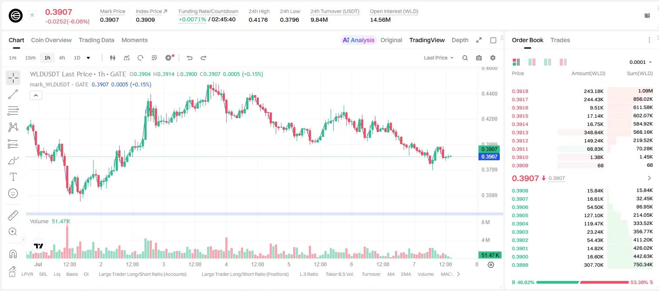The width and height of the screenshot is (659, 291).
Task: Open the 0.0001 price precision dropdown
Action: [x=640, y=62]
